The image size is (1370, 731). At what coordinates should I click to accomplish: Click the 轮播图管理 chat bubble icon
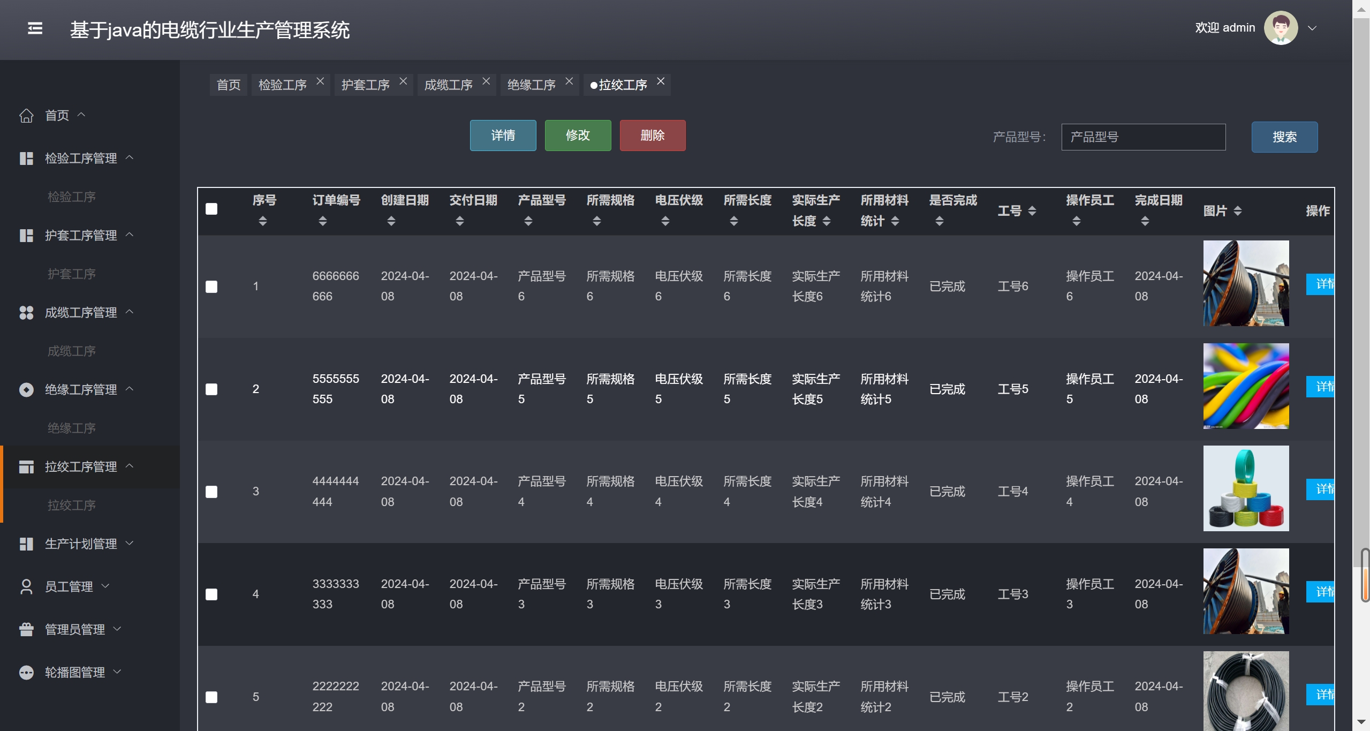tap(26, 673)
